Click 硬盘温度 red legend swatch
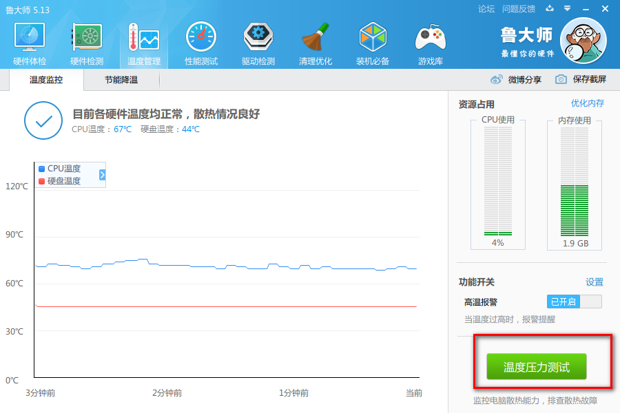The height and width of the screenshot is (413, 620). click(x=41, y=182)
